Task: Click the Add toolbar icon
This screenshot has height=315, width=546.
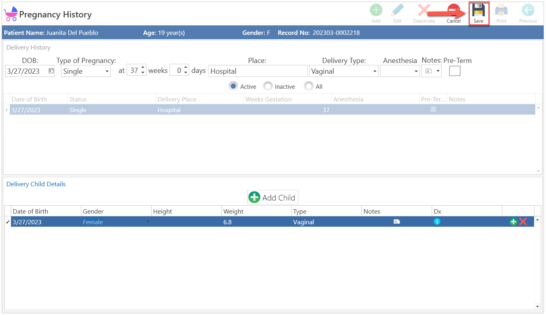Action: [376, 10]
